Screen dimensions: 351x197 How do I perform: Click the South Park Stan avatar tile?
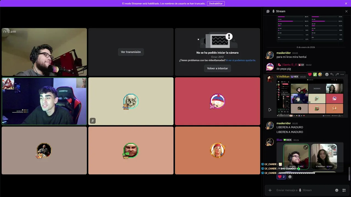click(217, 101)
